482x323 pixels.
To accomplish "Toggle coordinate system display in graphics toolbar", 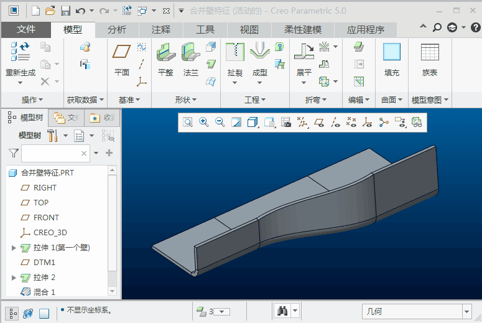I will click(368, 123).
